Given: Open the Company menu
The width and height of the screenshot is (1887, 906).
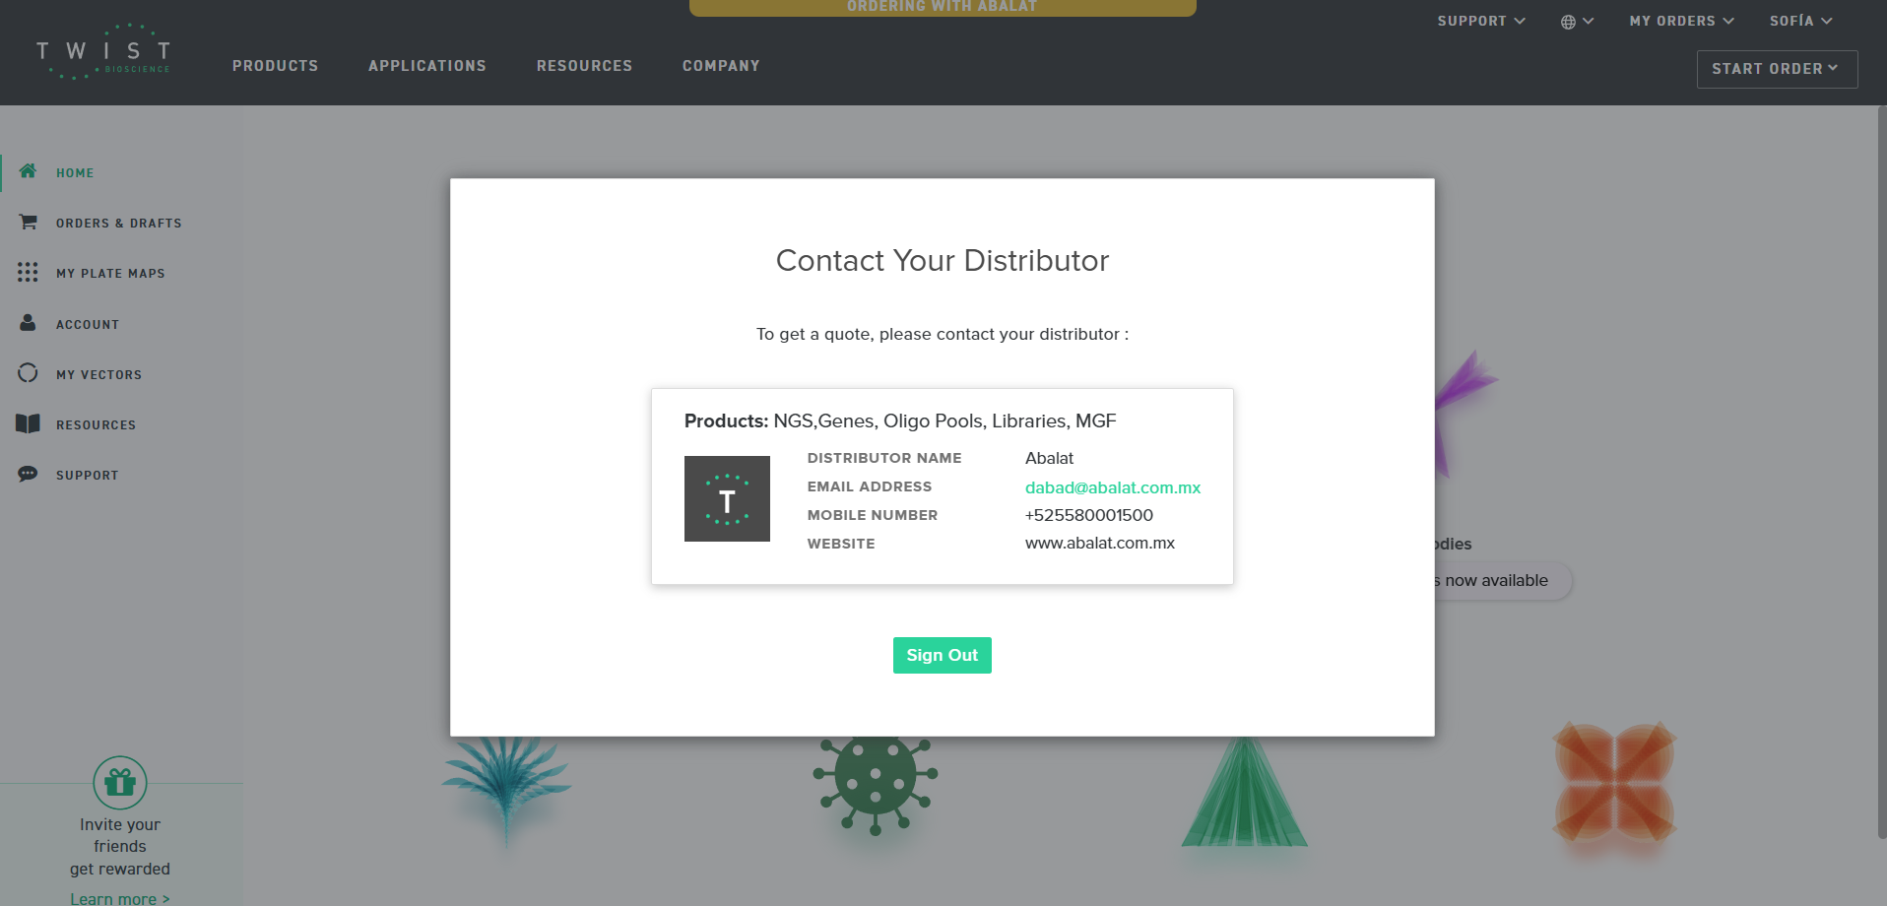Looking at the screenshot, I should tap(721, 66).
